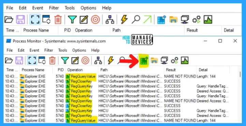Click lightning bolt icon in upper enlarged toolbar
246x126 pixels.
(124, 19)
